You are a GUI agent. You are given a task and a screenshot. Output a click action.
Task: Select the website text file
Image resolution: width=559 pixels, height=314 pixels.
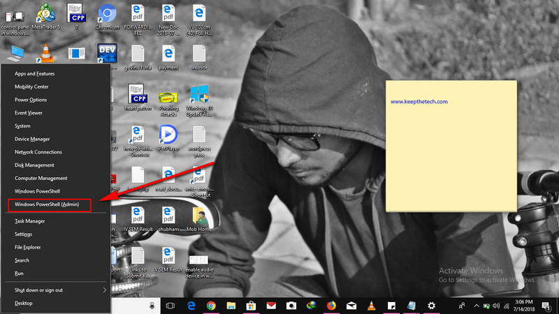(199, 57)
